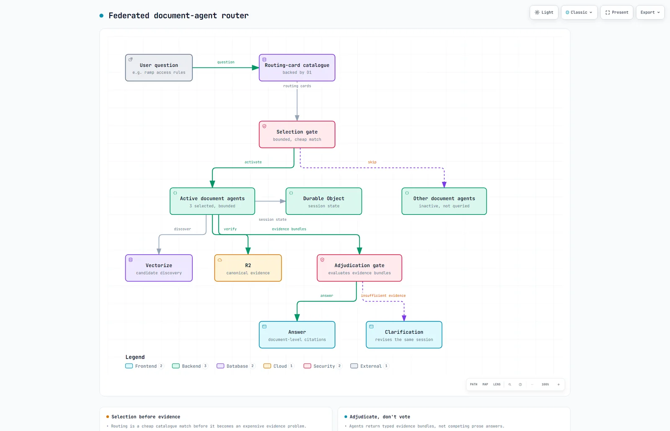Viewport: 670px width, 431px height.
Task: Toggle the Cloud legend filter
Action: click(x=278, y=366)
